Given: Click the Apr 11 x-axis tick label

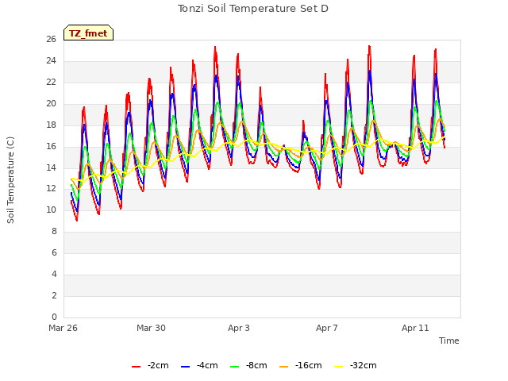Looking at the screenshot, I should [x=415, y=328].
